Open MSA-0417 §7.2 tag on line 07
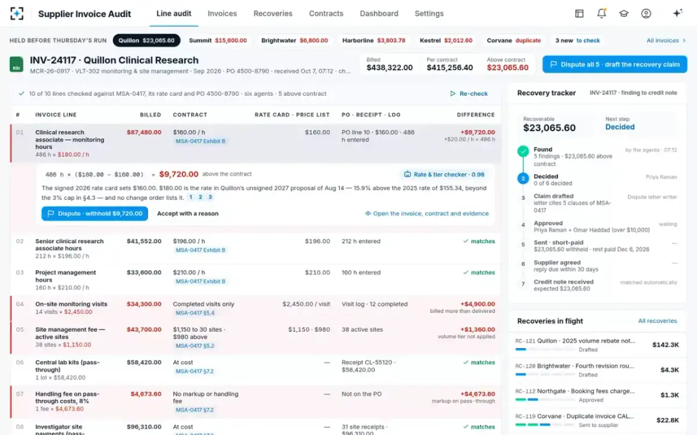697x435 pixels. [x=195, y=410]
